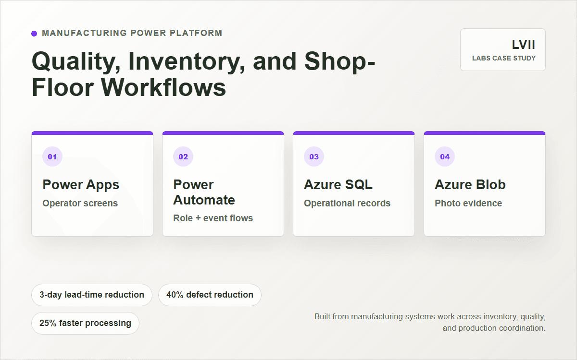
Task: Click the 04 number badge
Action: pos(445,156)
